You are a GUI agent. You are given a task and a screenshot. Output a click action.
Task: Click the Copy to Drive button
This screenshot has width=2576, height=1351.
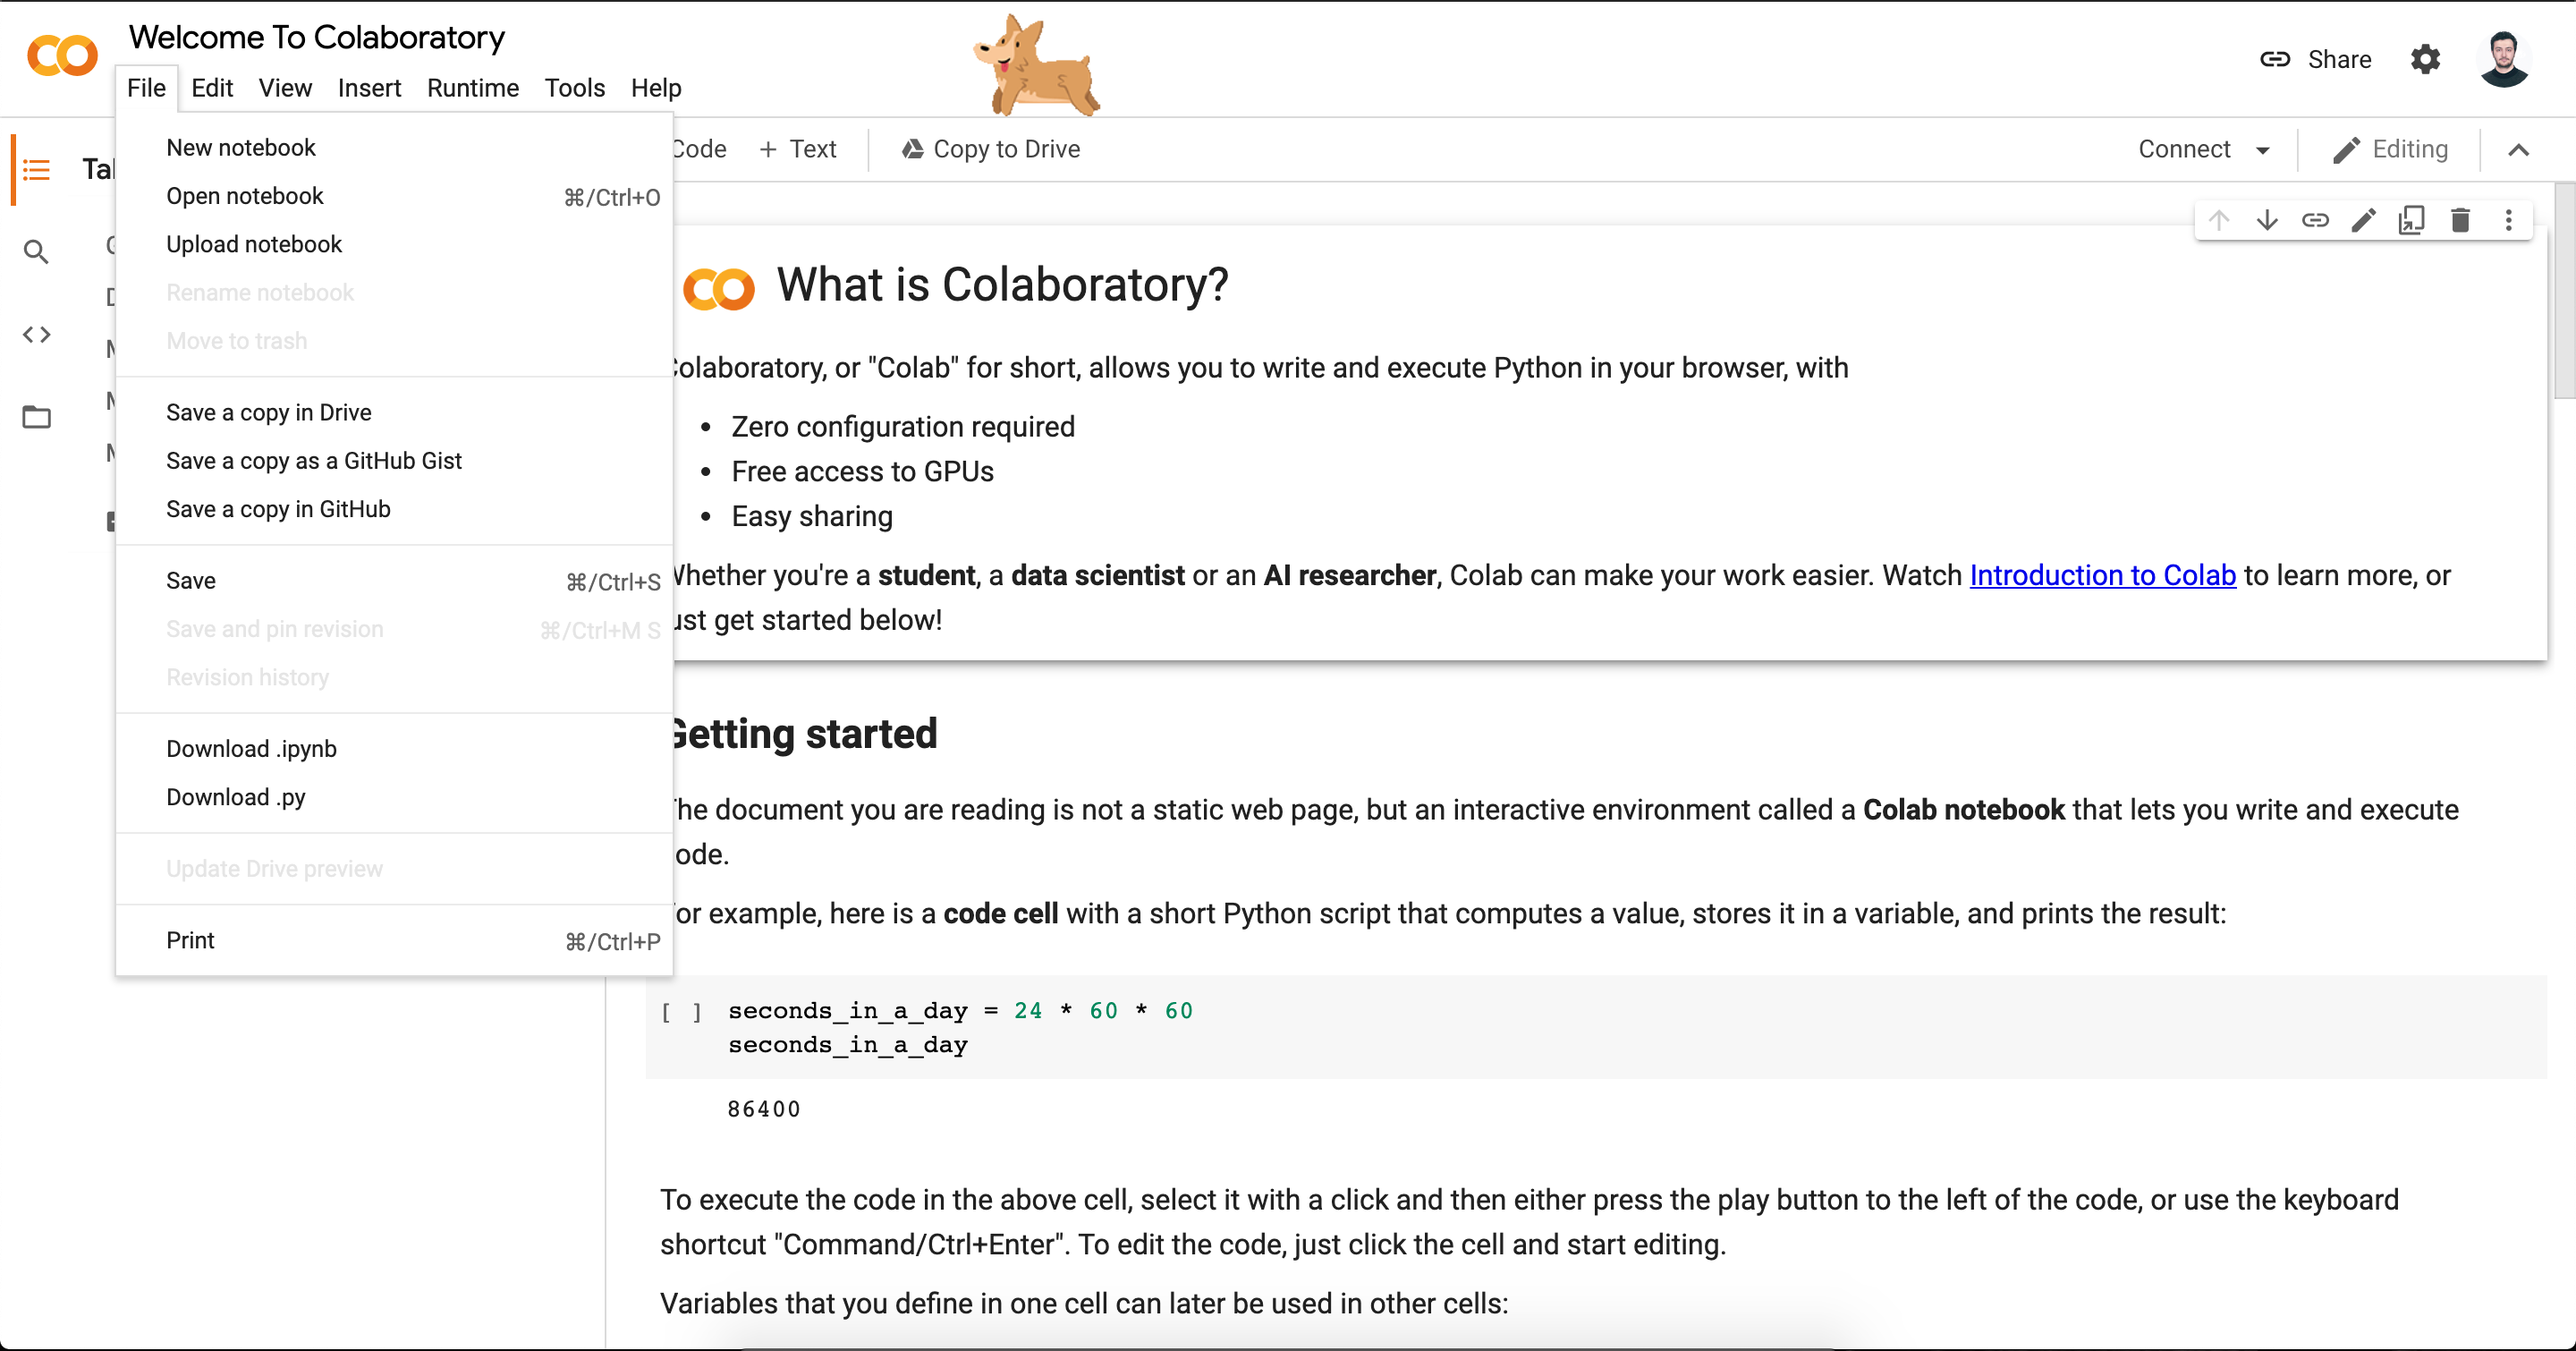click(993, 150)
